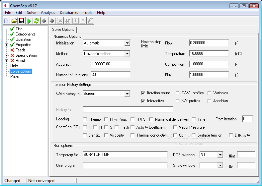The height and width of the screenshot is (186, 262).
Task: Click green check icon beside Title
Action: [12, 29]
